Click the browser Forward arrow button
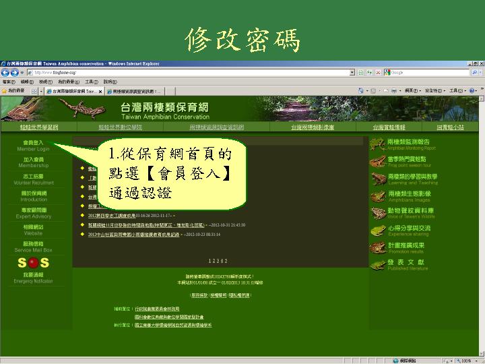The image size is (485, 364). tap(15, 73)
